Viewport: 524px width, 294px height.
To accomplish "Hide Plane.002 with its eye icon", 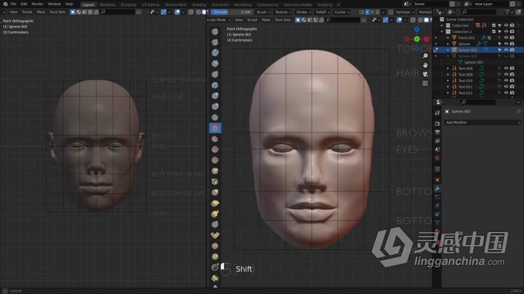I will point(506,37).
